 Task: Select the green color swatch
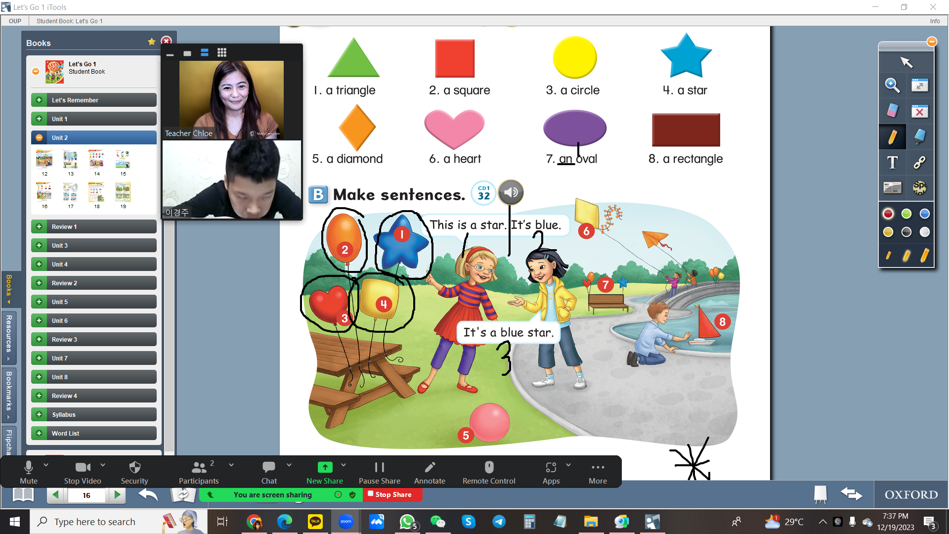[906, 214]
